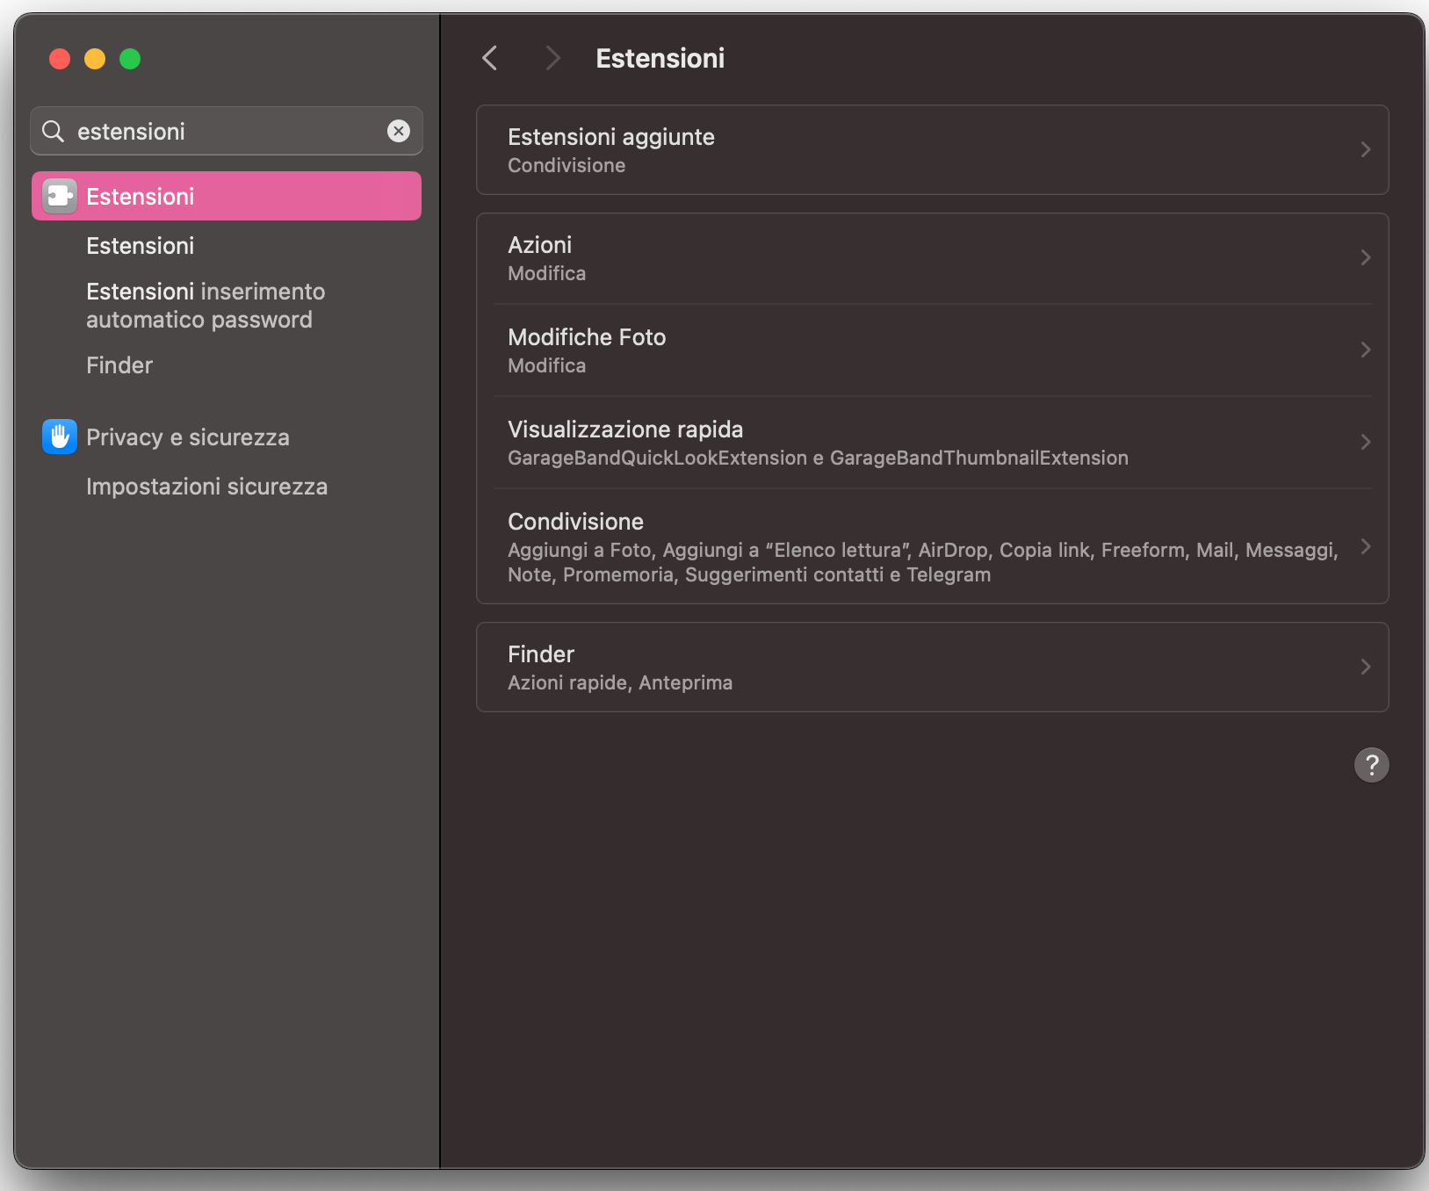Expand the Estensioni aggiunte row chevron
The image size is (1429, 1191).
pos(1365,150)
